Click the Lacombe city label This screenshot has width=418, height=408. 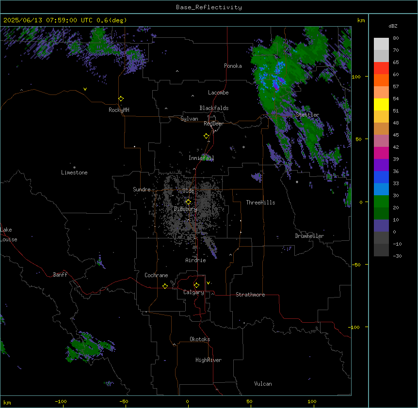pyautogui.click(x=218, y=93)
